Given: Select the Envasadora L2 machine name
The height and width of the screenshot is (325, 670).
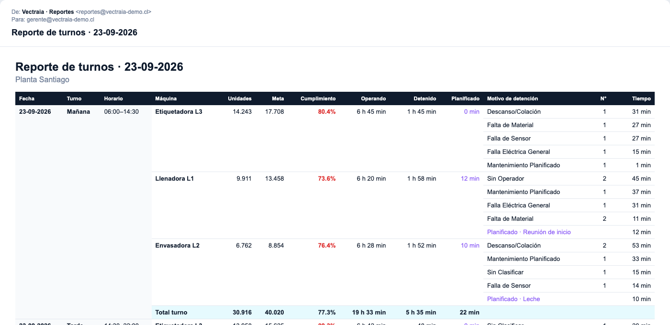Looking at the screenshot, I should pyautogui.click(x=178, y=245).
